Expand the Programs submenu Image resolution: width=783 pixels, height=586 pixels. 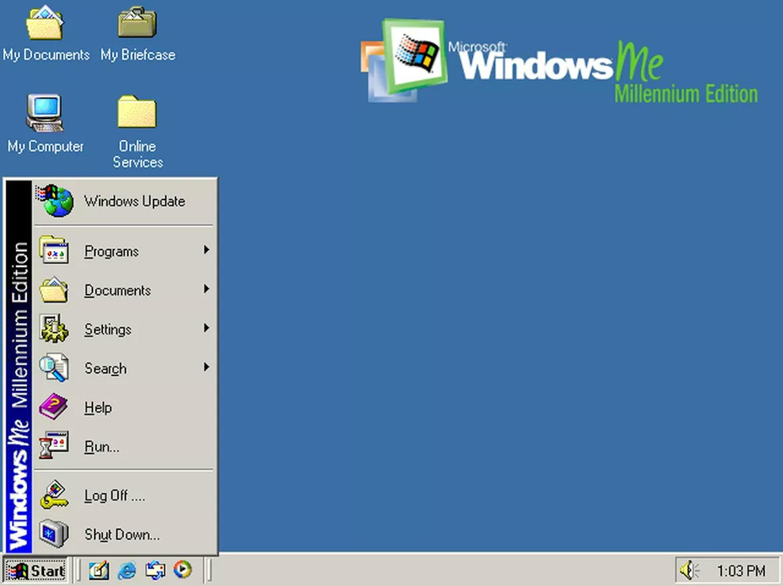(x=111, y=251)
